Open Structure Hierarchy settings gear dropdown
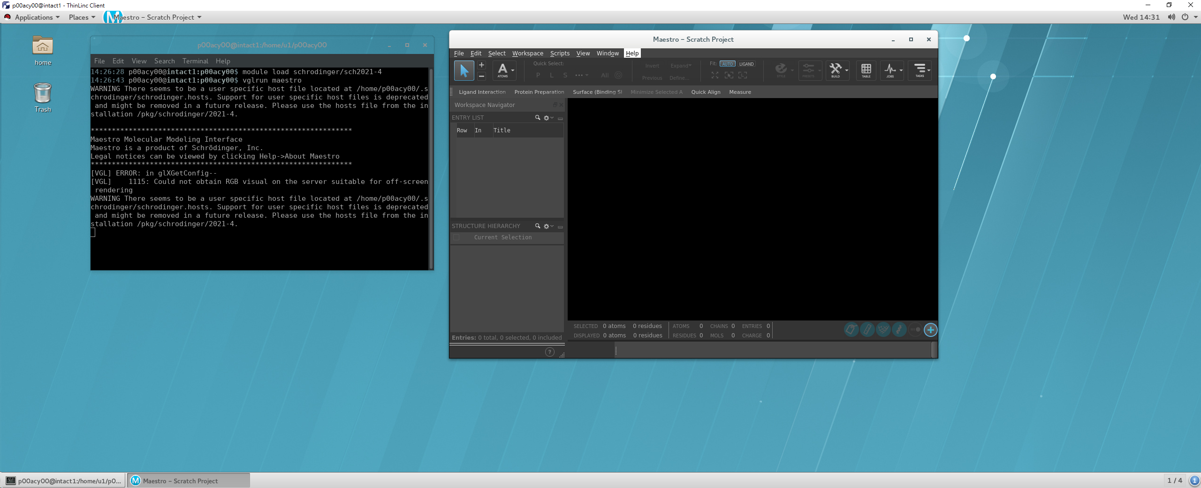 click(x=548, y=226)
